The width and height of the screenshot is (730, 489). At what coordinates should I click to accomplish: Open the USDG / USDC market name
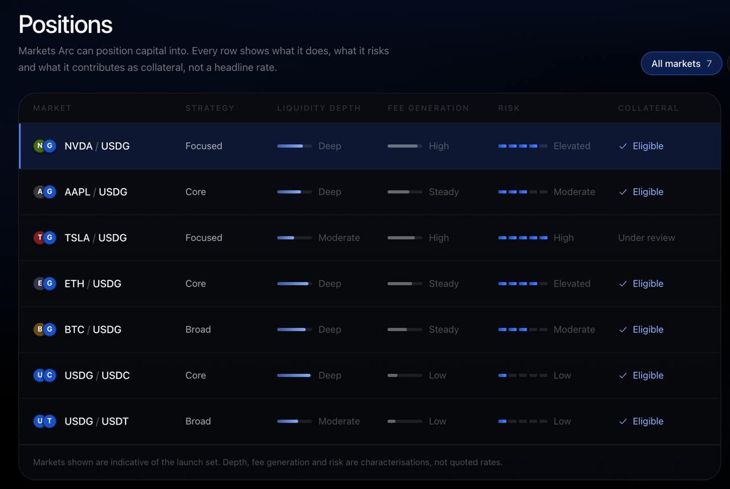[x=97, y=375]
